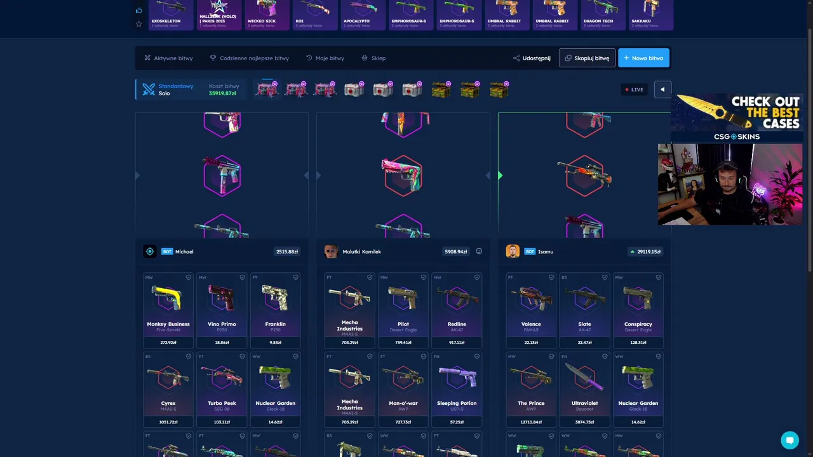The height and width of the screenshot is (457, 813).
Task: Open the Exoskeleton recent drop tile
Action: pos(171,15)
